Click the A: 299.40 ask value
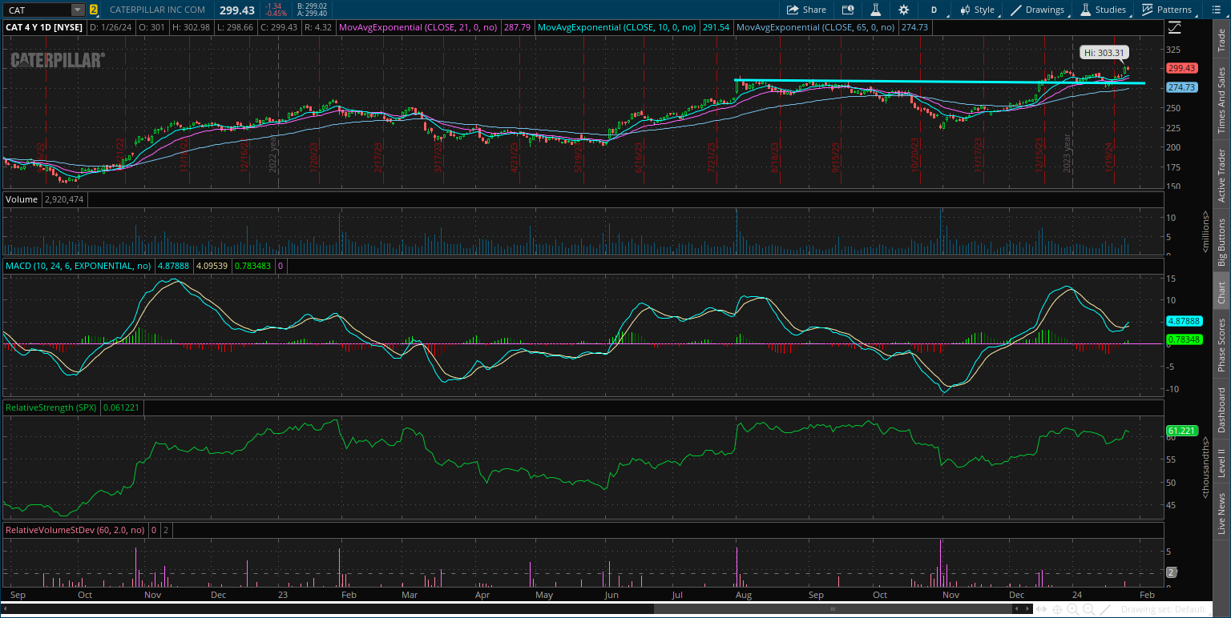This screenshot has width=1231, height=618. point(312,14)
